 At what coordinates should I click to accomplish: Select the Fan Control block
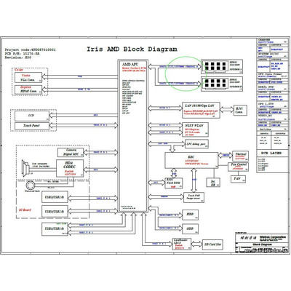[x=238, y=167]
